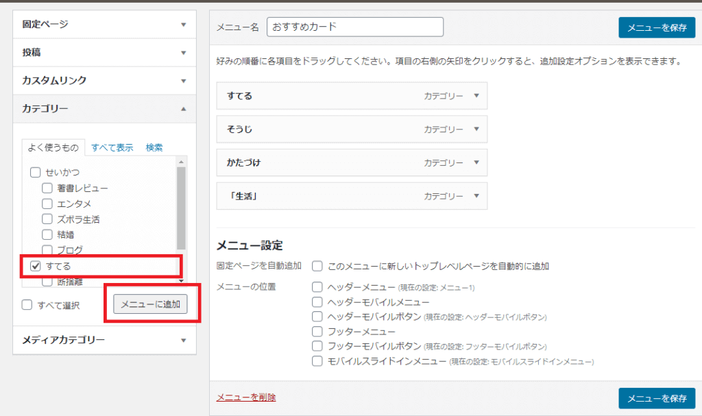Open options for the 「生活」 menu item
This screenshot has width=702, height=416.
tap(478, 196)
